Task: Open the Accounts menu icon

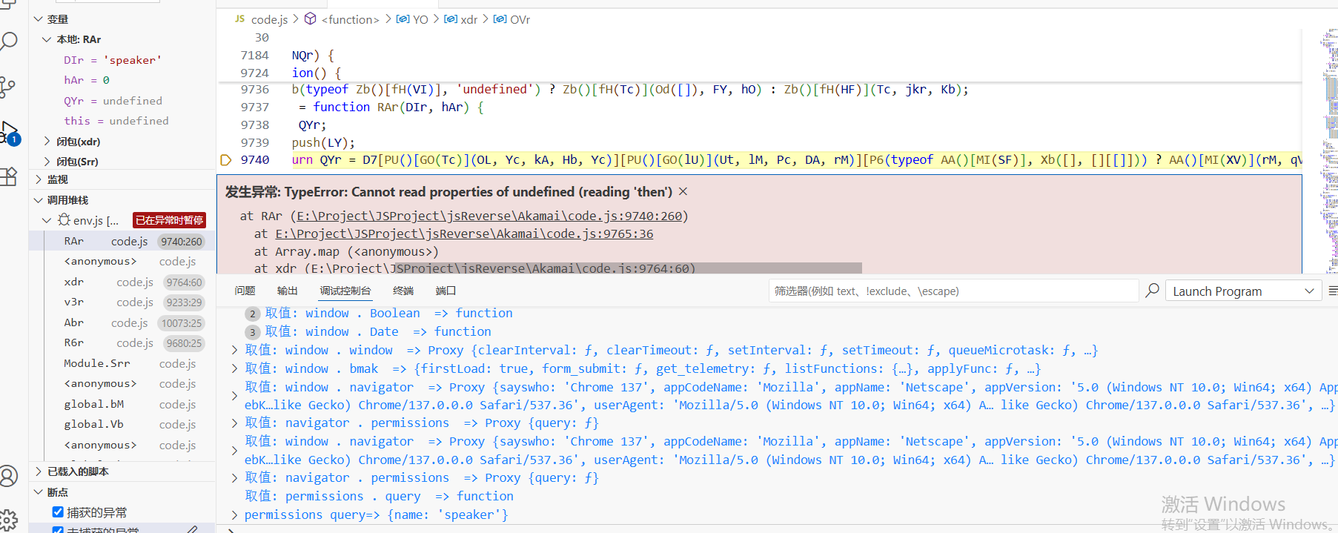Action: click(9, 476)
